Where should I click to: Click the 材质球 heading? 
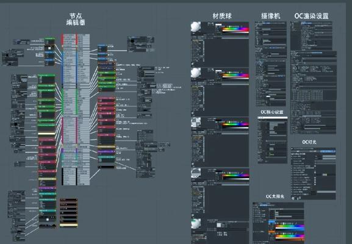point(222,16)
